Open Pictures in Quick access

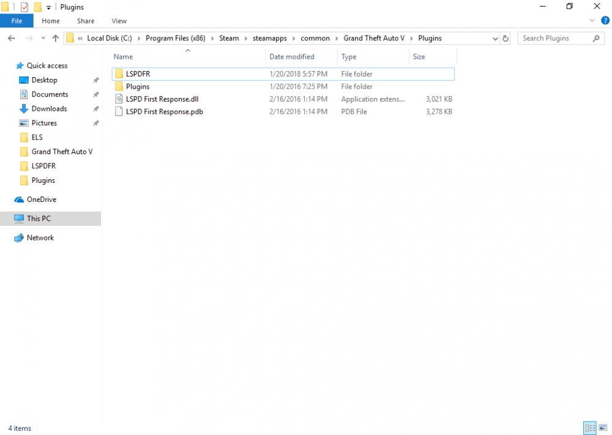pos(43,123)
